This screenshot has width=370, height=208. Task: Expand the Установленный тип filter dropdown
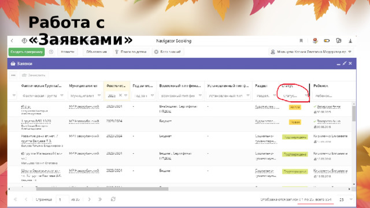248,95
